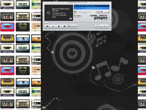Screen dimensions: 146x110
Task: Toggle the Video option
Action: pyautogui.click(x=77, y=15)
